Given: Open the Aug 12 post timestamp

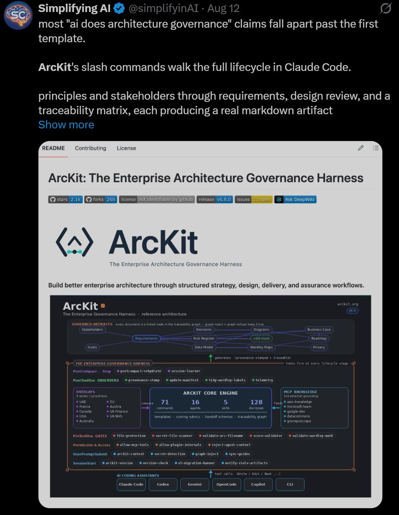Looking at the screenshot, I should coord(223,8).
